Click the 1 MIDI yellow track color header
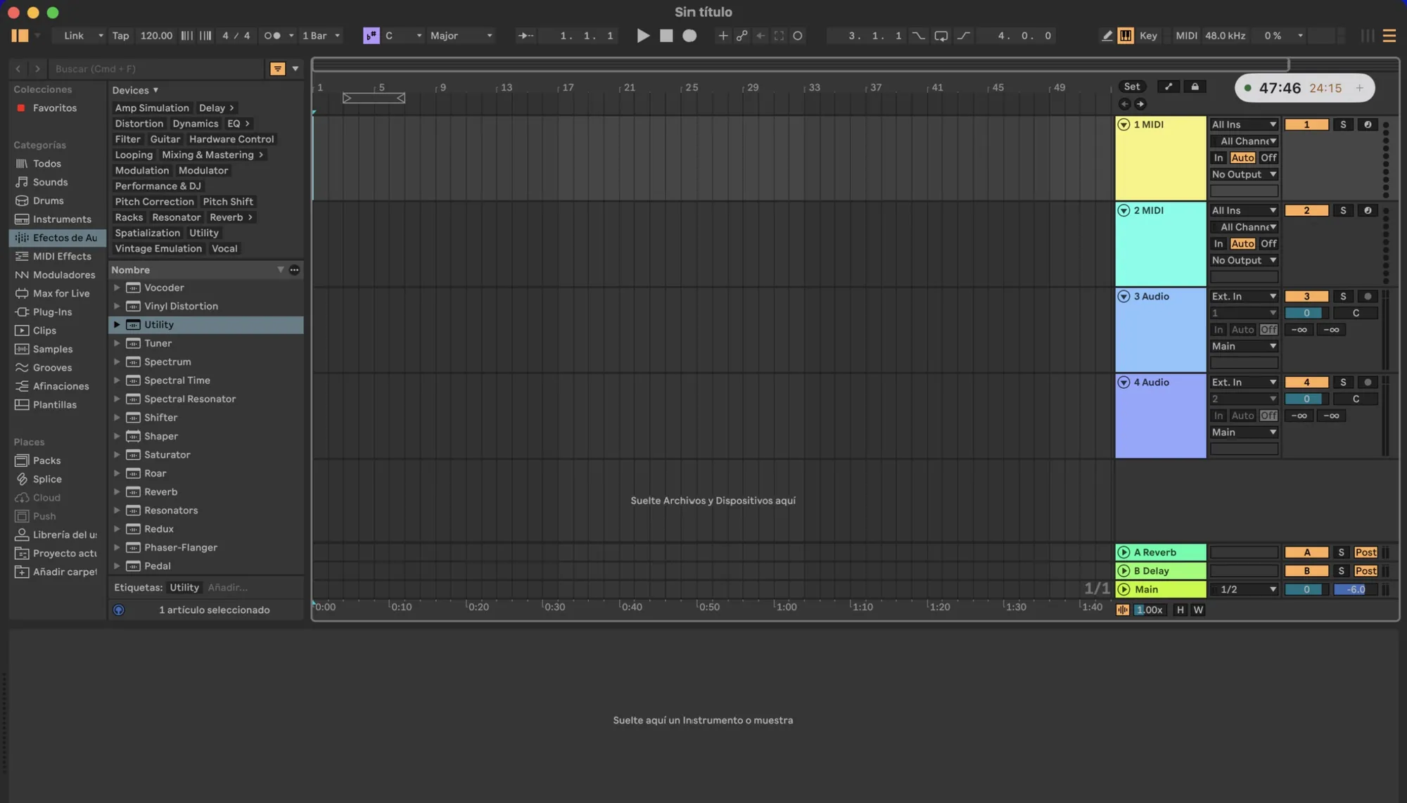 pyautogui.click(x=1161, y=159)
